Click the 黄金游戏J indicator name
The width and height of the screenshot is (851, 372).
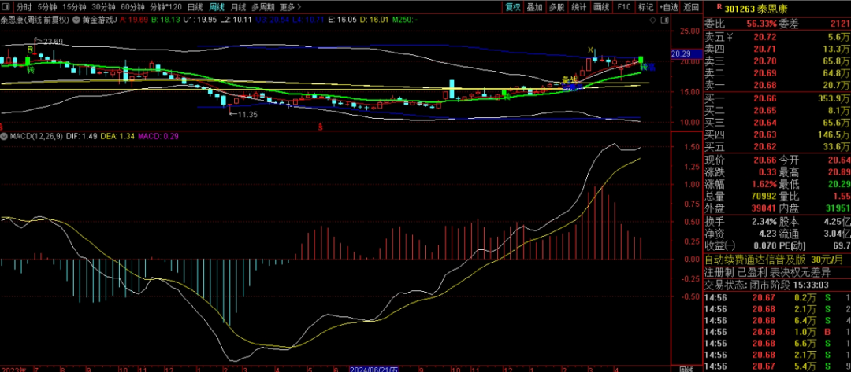[x=99, y=20]
